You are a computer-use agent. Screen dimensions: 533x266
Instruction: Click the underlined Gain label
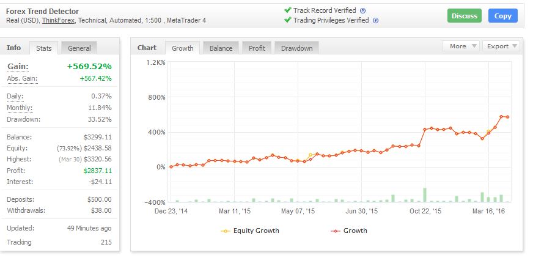[x=18, y=66]
